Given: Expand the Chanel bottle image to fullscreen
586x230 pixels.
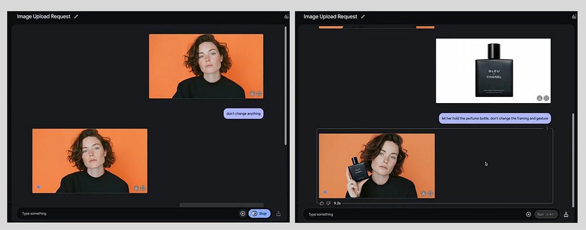Looking at the screenshot, I should pyautogui.click(x=546, y=98).
